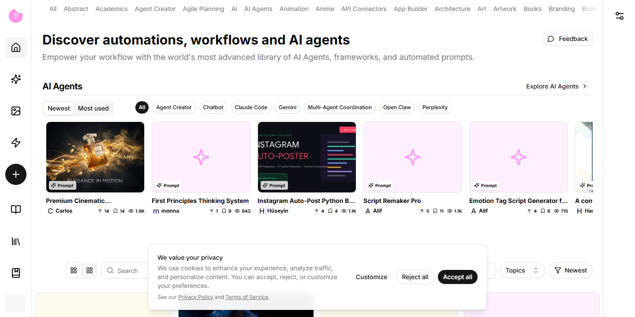Select the Academics category in top bar
This screenshot has height=317, width=635.
pos(112,9)
